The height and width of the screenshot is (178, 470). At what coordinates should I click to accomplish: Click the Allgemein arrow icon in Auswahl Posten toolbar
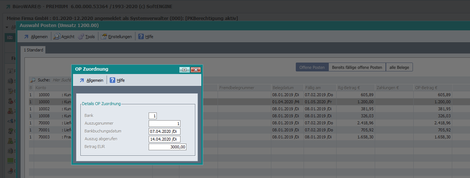pyautogui.click(x=26, y=37)
